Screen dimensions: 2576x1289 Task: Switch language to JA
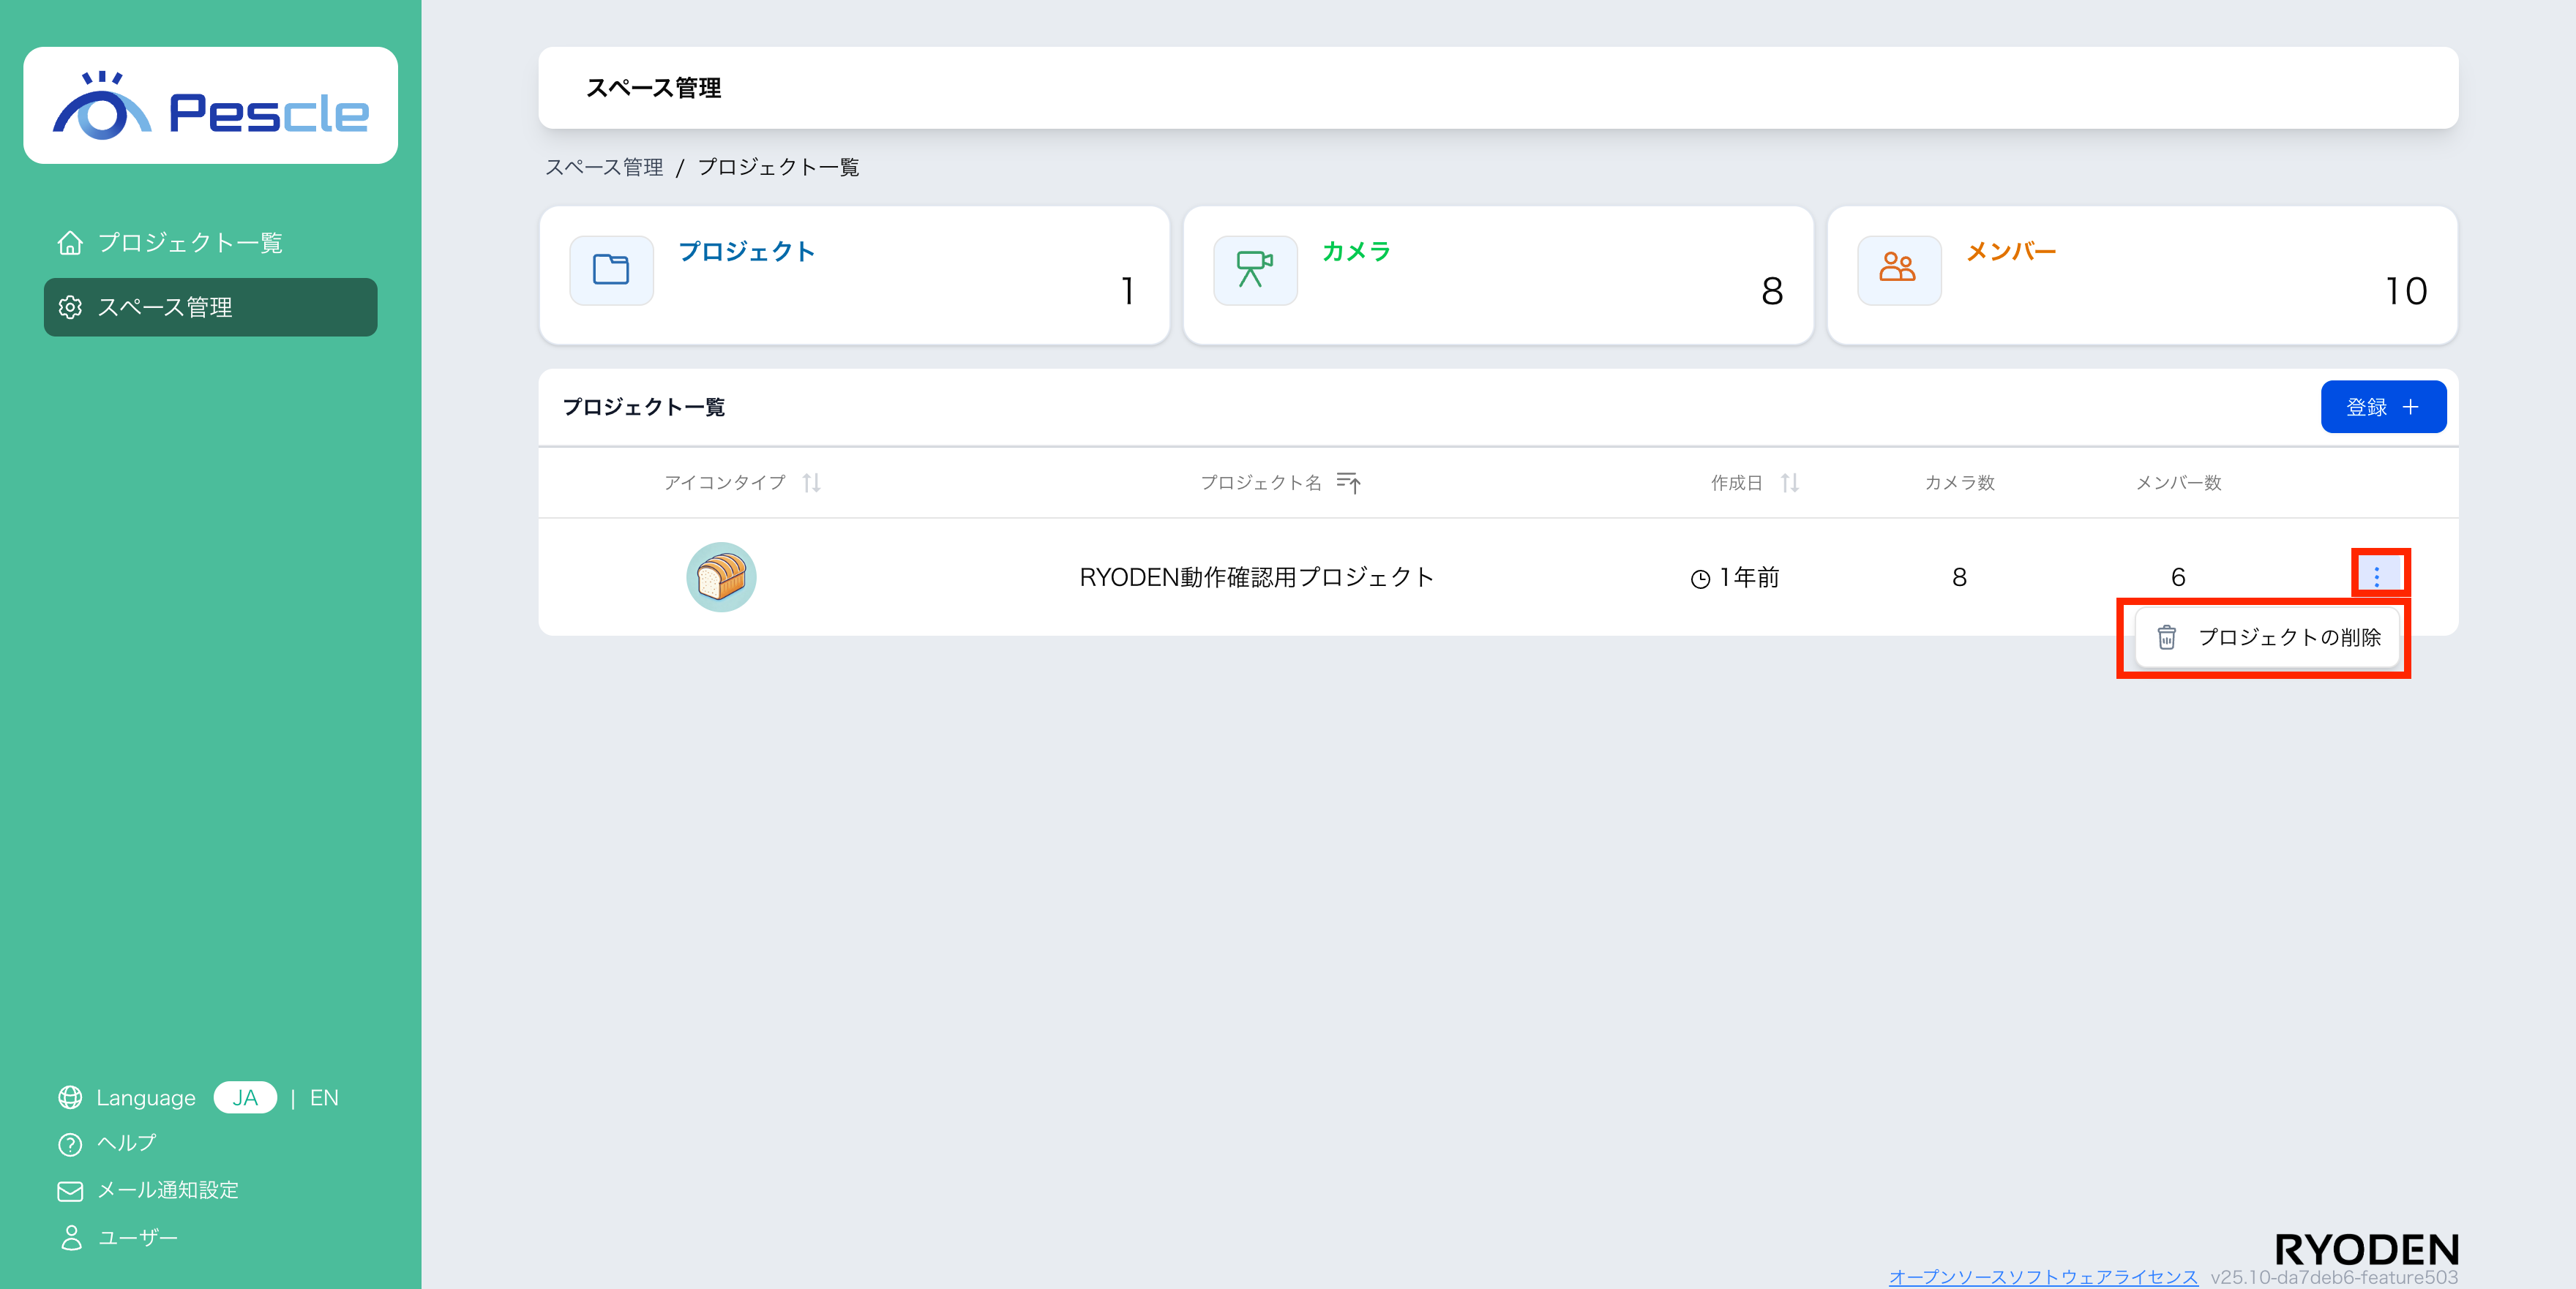[245, 1098]
